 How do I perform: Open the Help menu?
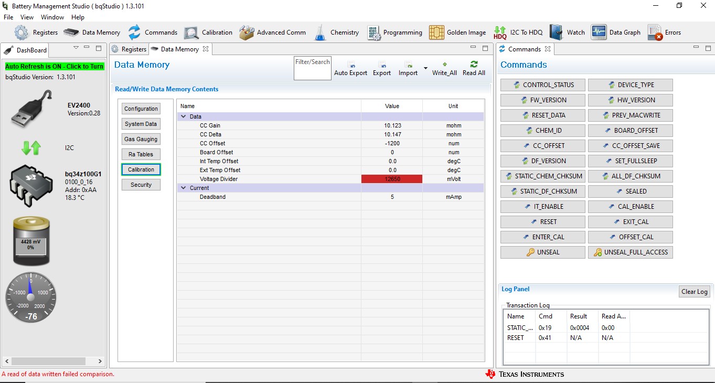pyautogui.click(x=78, y=17)
